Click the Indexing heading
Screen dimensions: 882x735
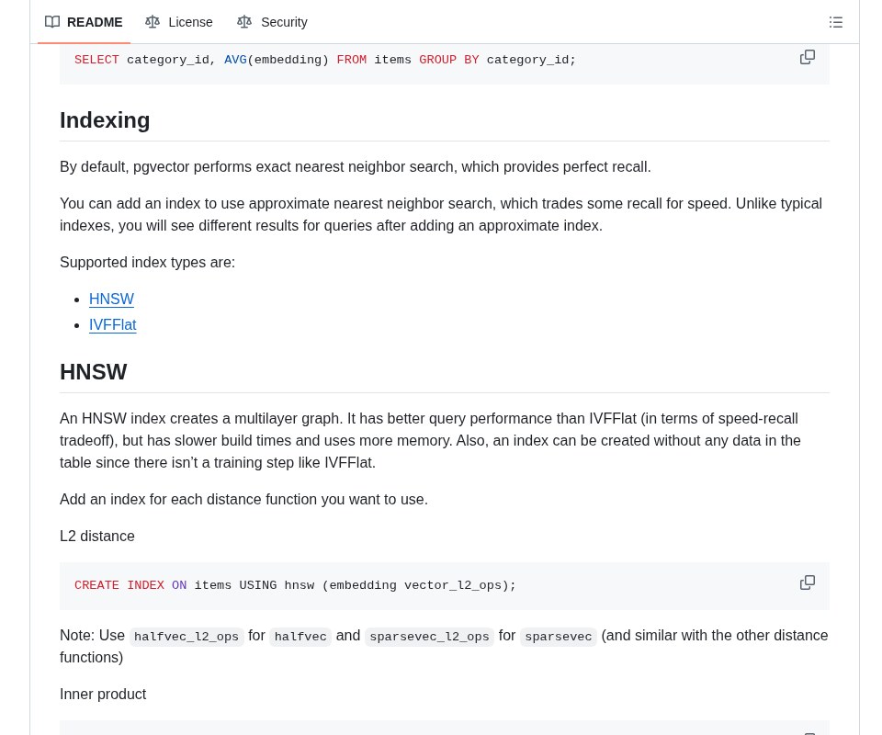click(105, 120)
